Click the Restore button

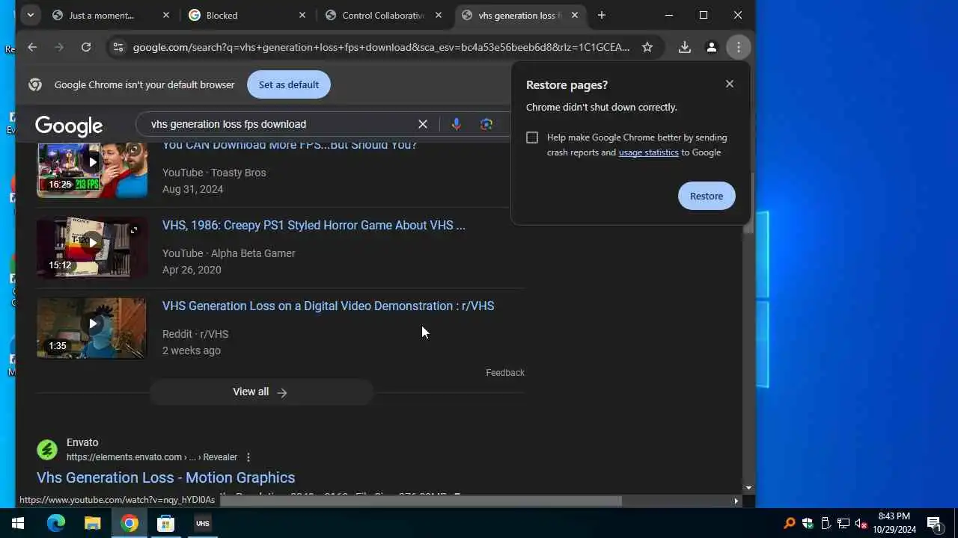pos(707,196)
